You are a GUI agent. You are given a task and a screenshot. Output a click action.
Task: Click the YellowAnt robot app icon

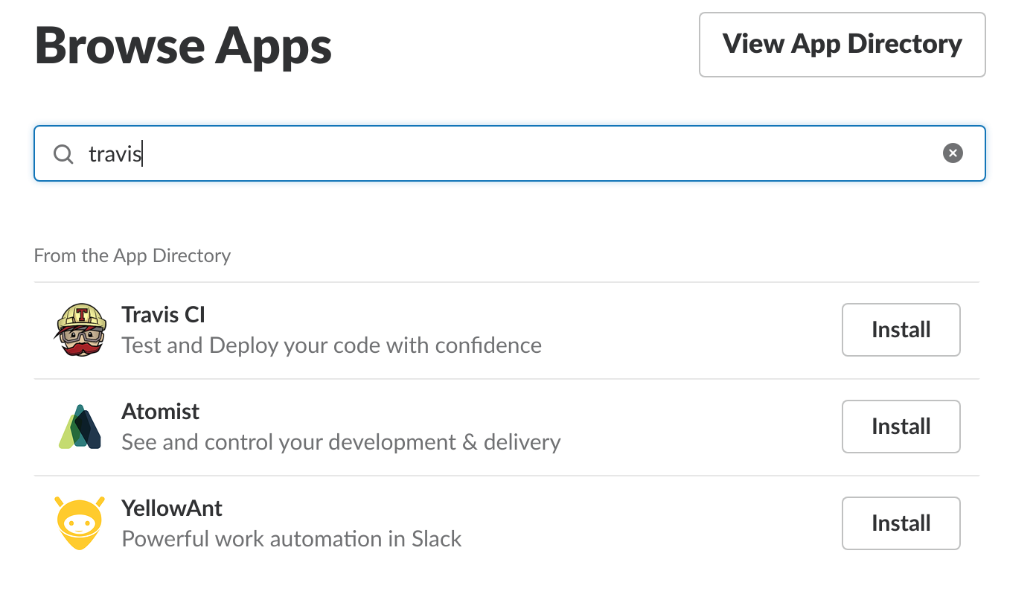tap(79, 523)
